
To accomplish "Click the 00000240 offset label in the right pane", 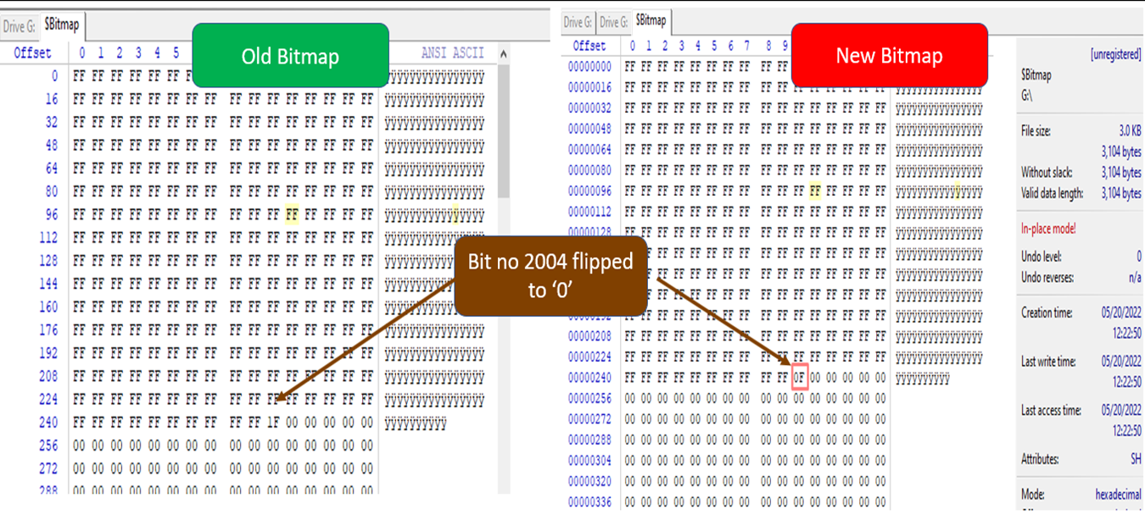I will (x=589, y=377).
